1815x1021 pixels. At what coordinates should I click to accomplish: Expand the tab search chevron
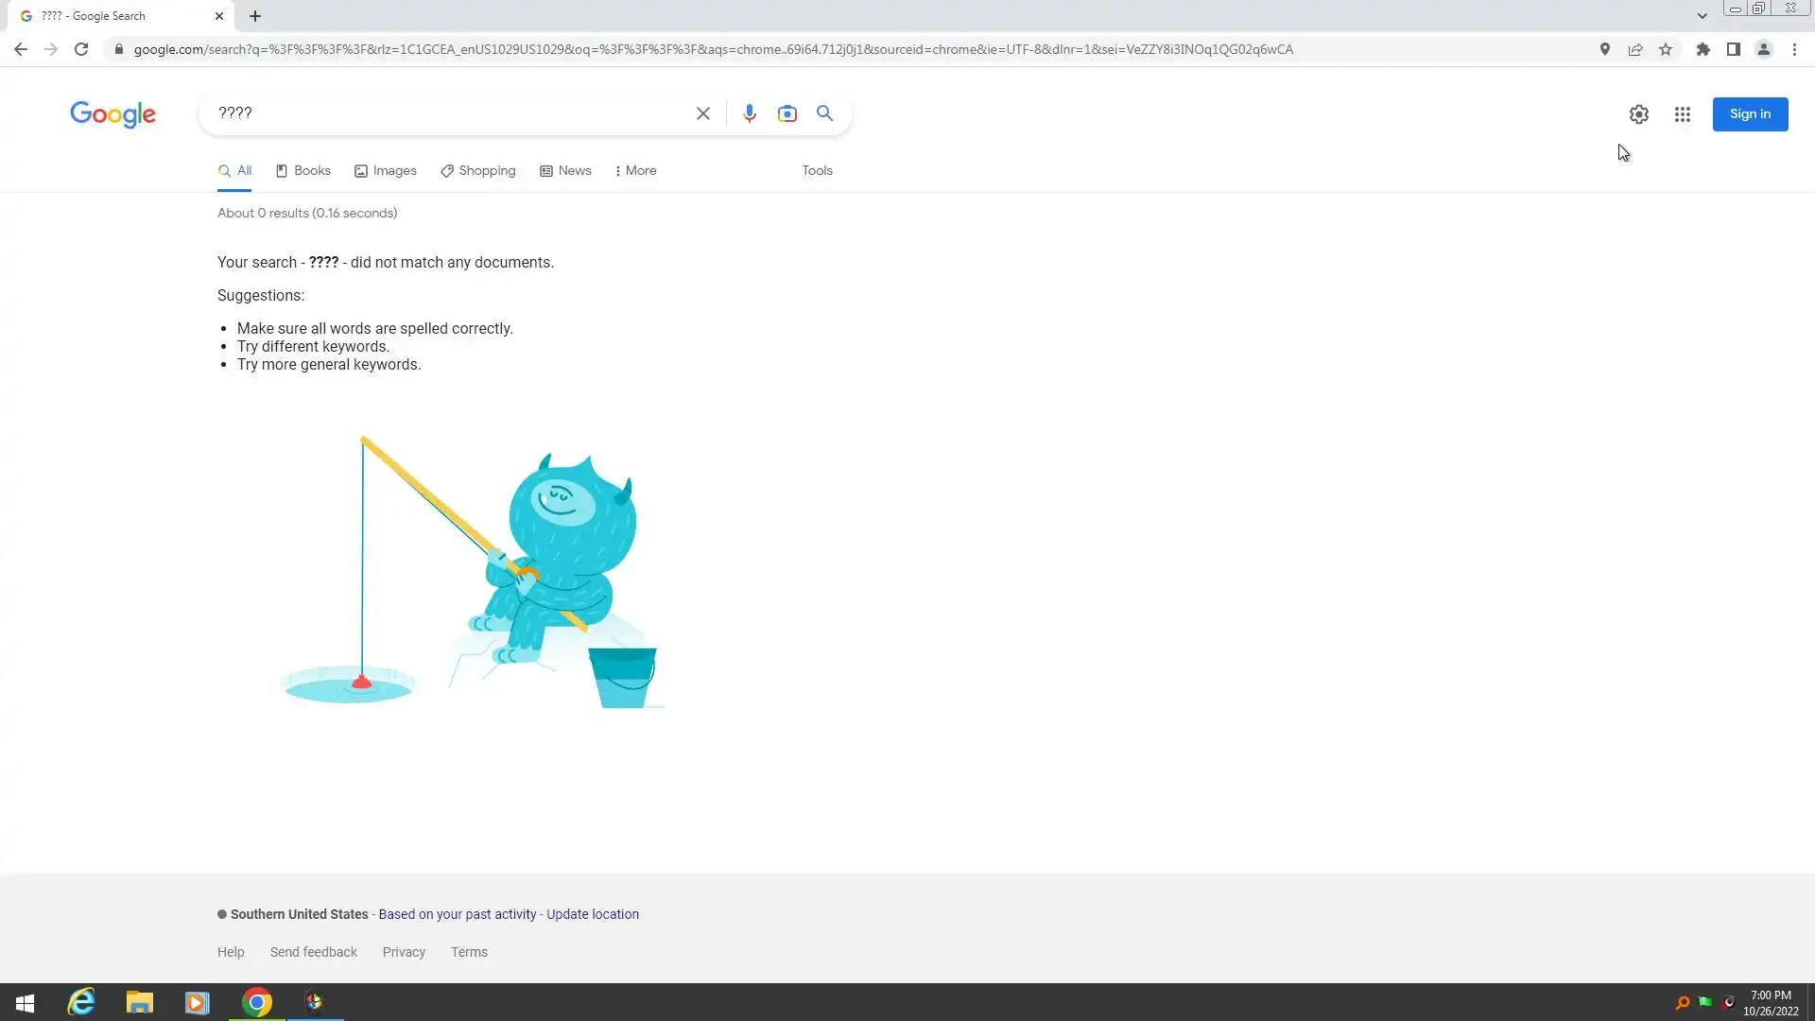[1702, 16]
